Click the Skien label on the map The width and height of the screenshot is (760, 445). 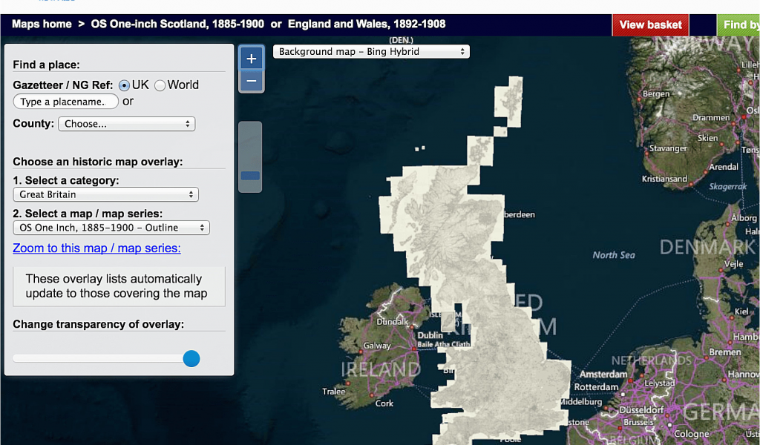click(707, 138)
